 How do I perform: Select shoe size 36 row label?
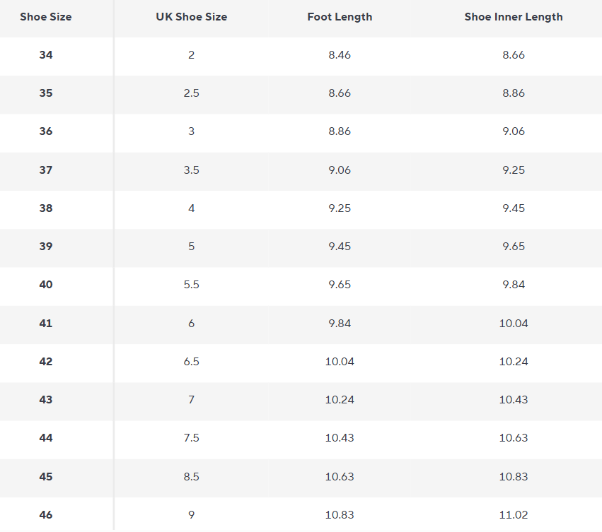click(46, 131)
